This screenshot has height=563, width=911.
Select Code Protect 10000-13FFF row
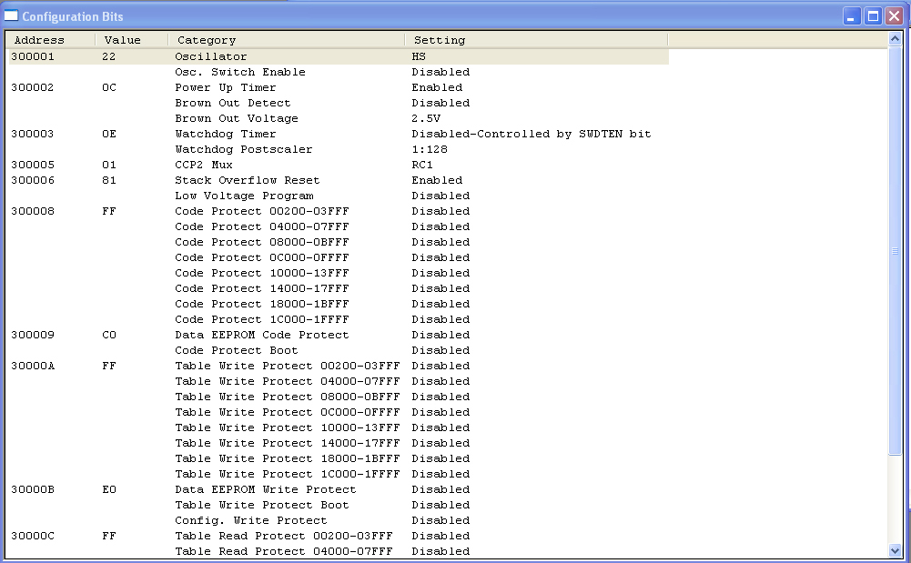click(x=339, y=274)
